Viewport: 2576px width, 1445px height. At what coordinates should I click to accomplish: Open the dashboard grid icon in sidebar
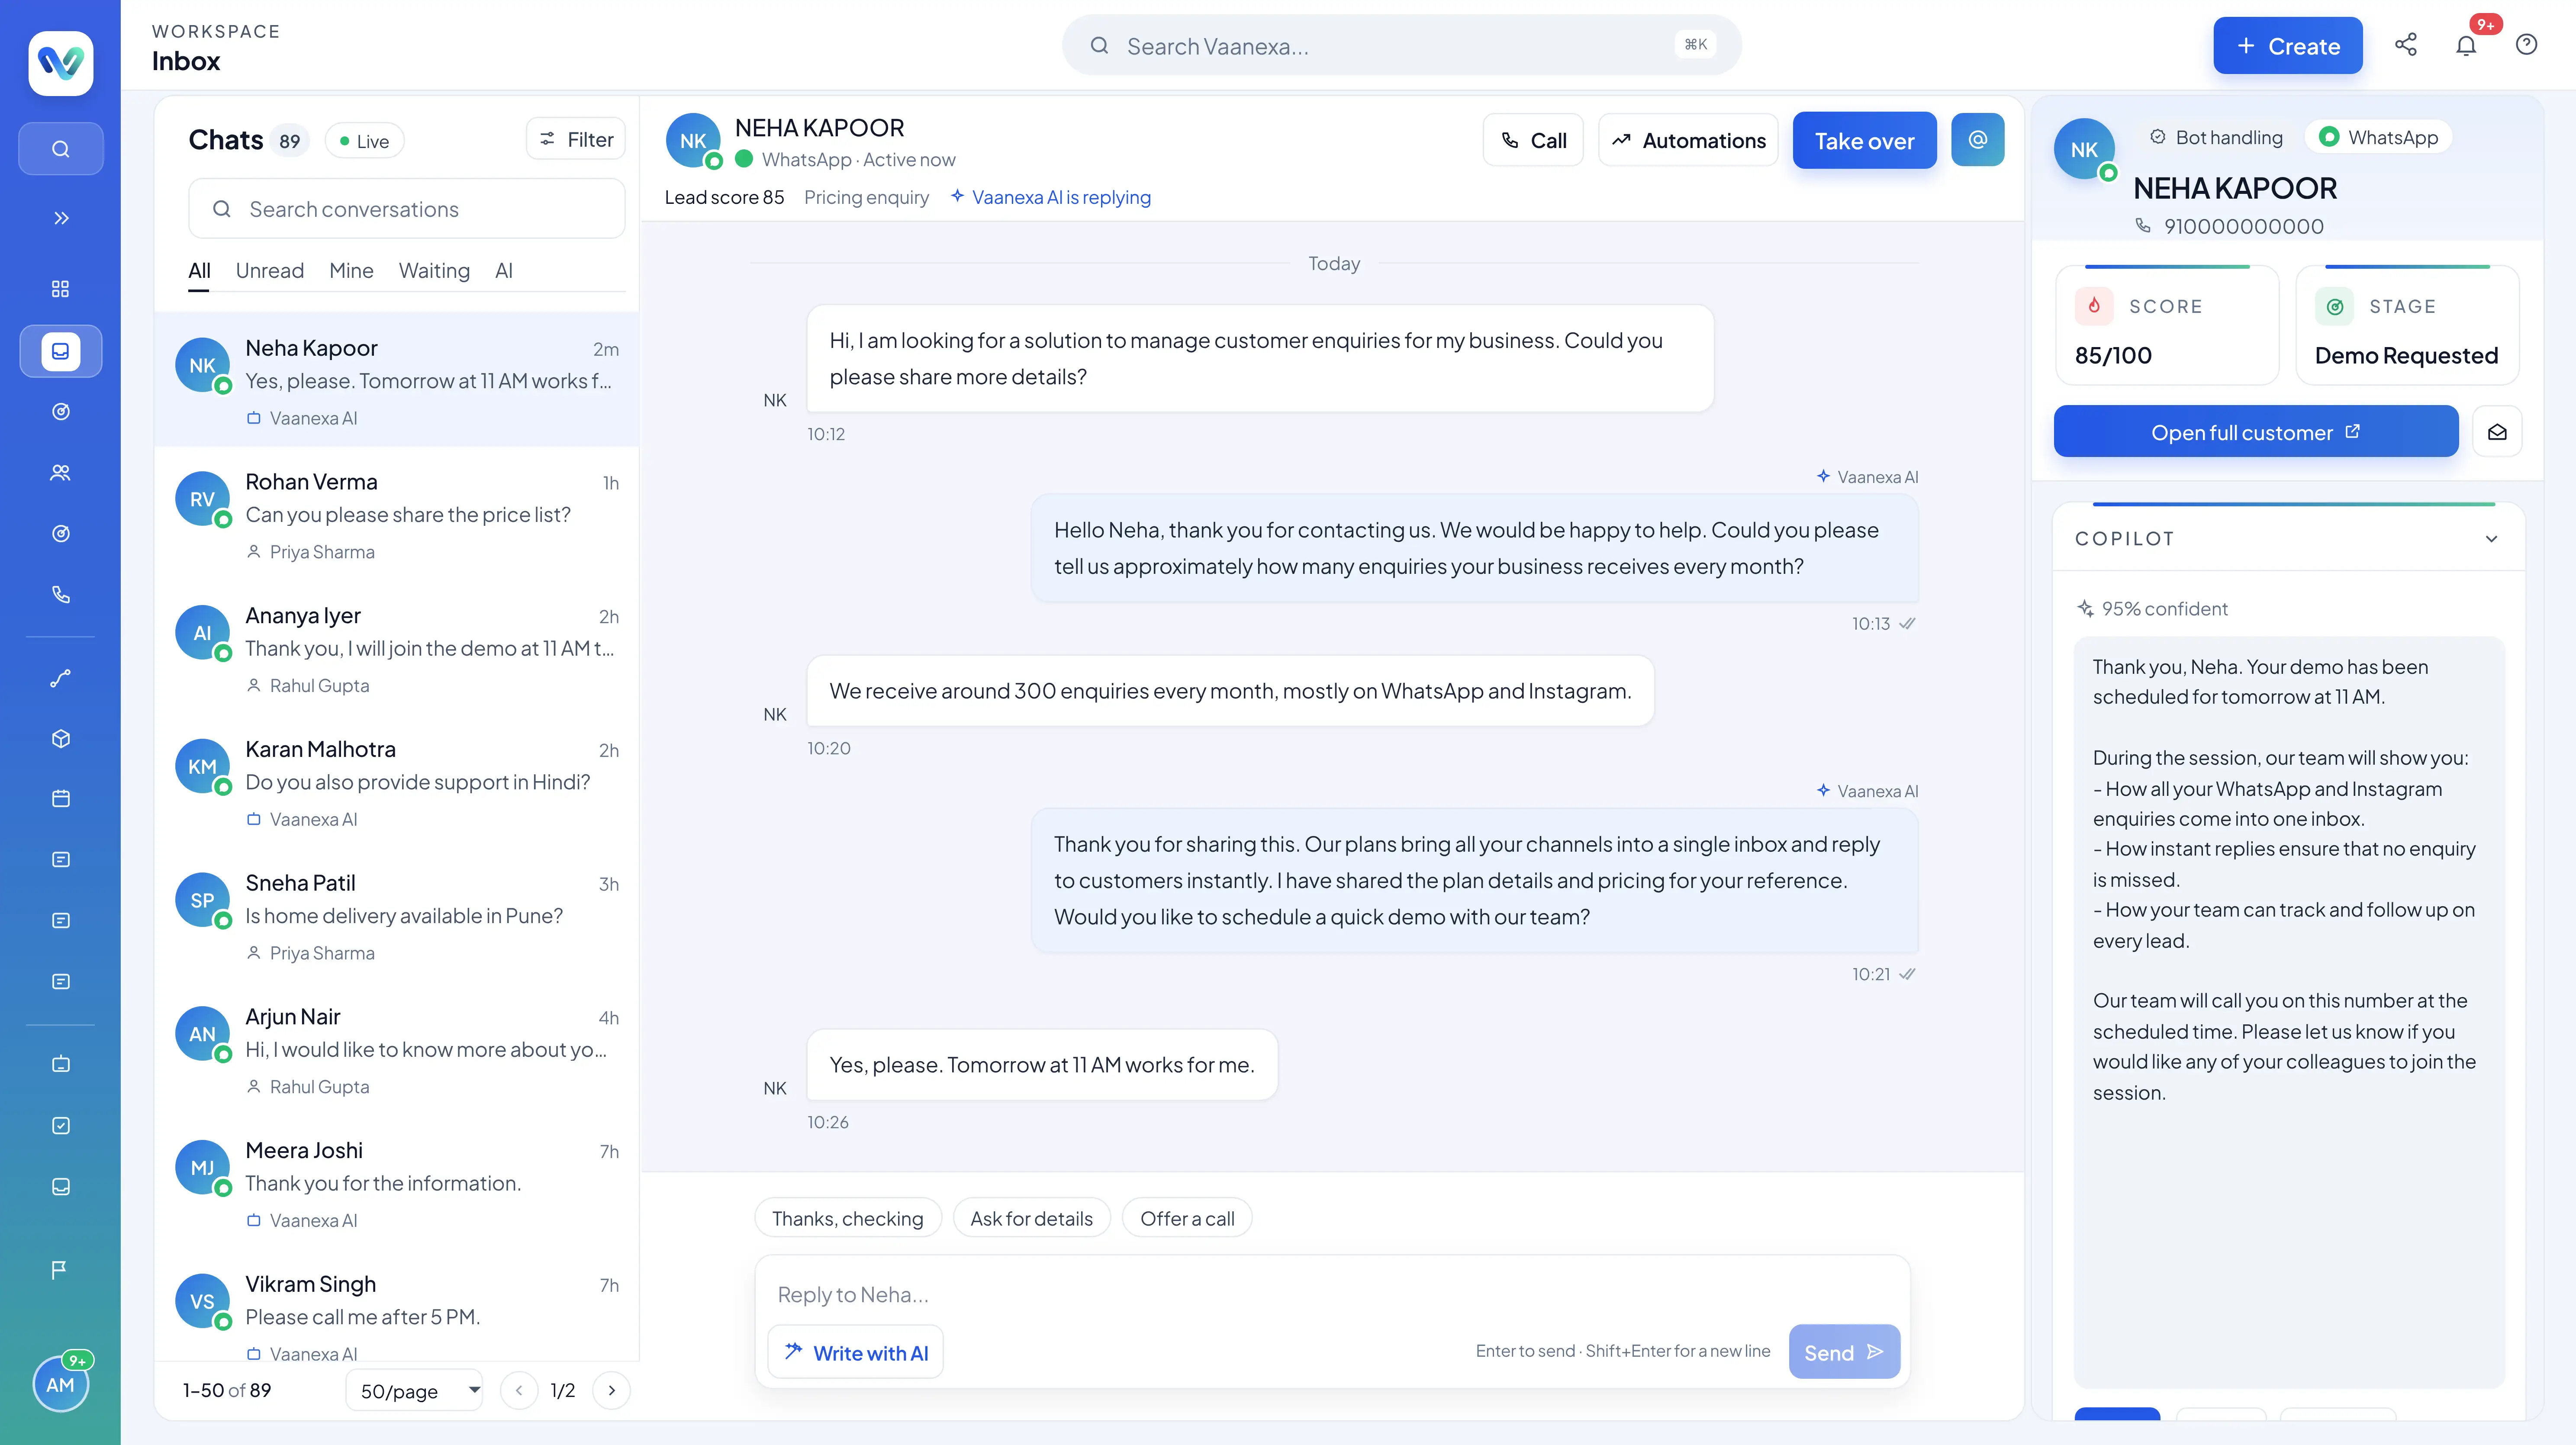click(x=61, y=289)
